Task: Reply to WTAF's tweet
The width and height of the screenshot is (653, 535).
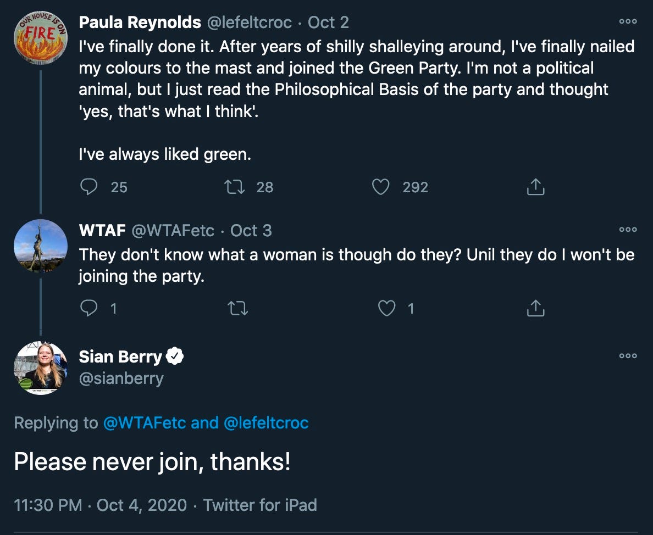Action: (88, 309)
